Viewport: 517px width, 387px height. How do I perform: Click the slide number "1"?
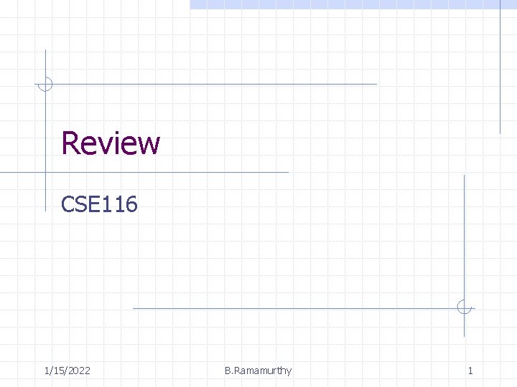tap(470, 371)
